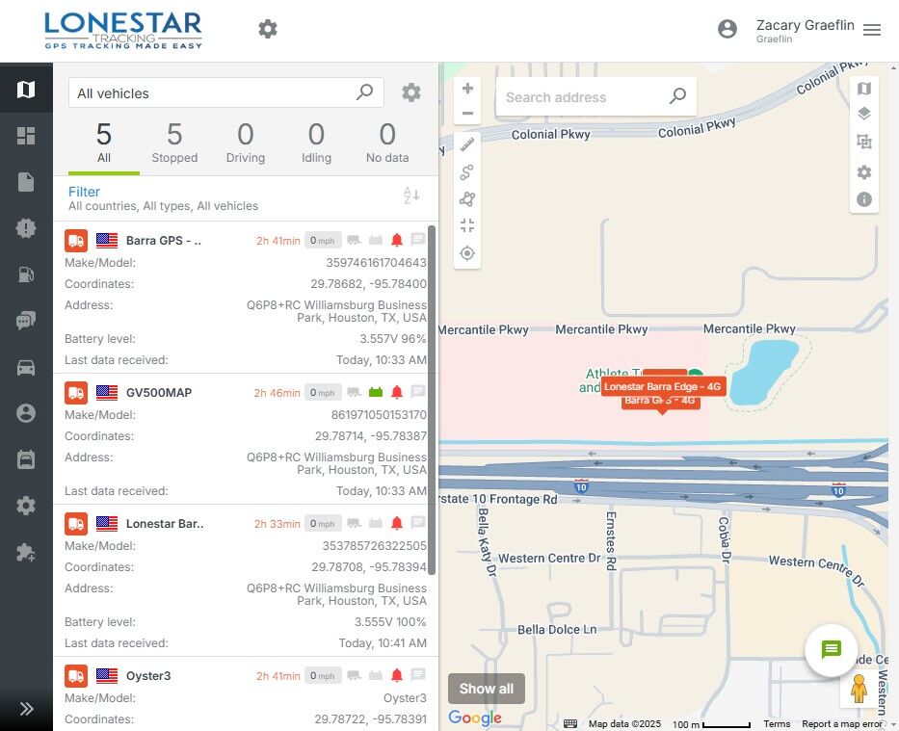Screen dimensions: 899x731
Task: Open the messages chat sidebar icon
Action: pyautogui.click(x=26, y=321)
